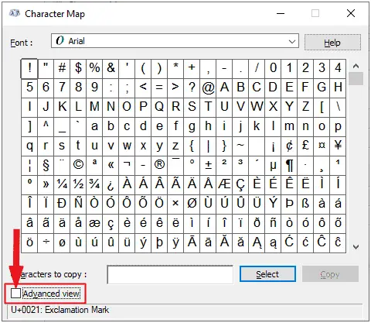Click the scrollbar up arrow
The image size is (371, 323).
click(x=356, y=66)
